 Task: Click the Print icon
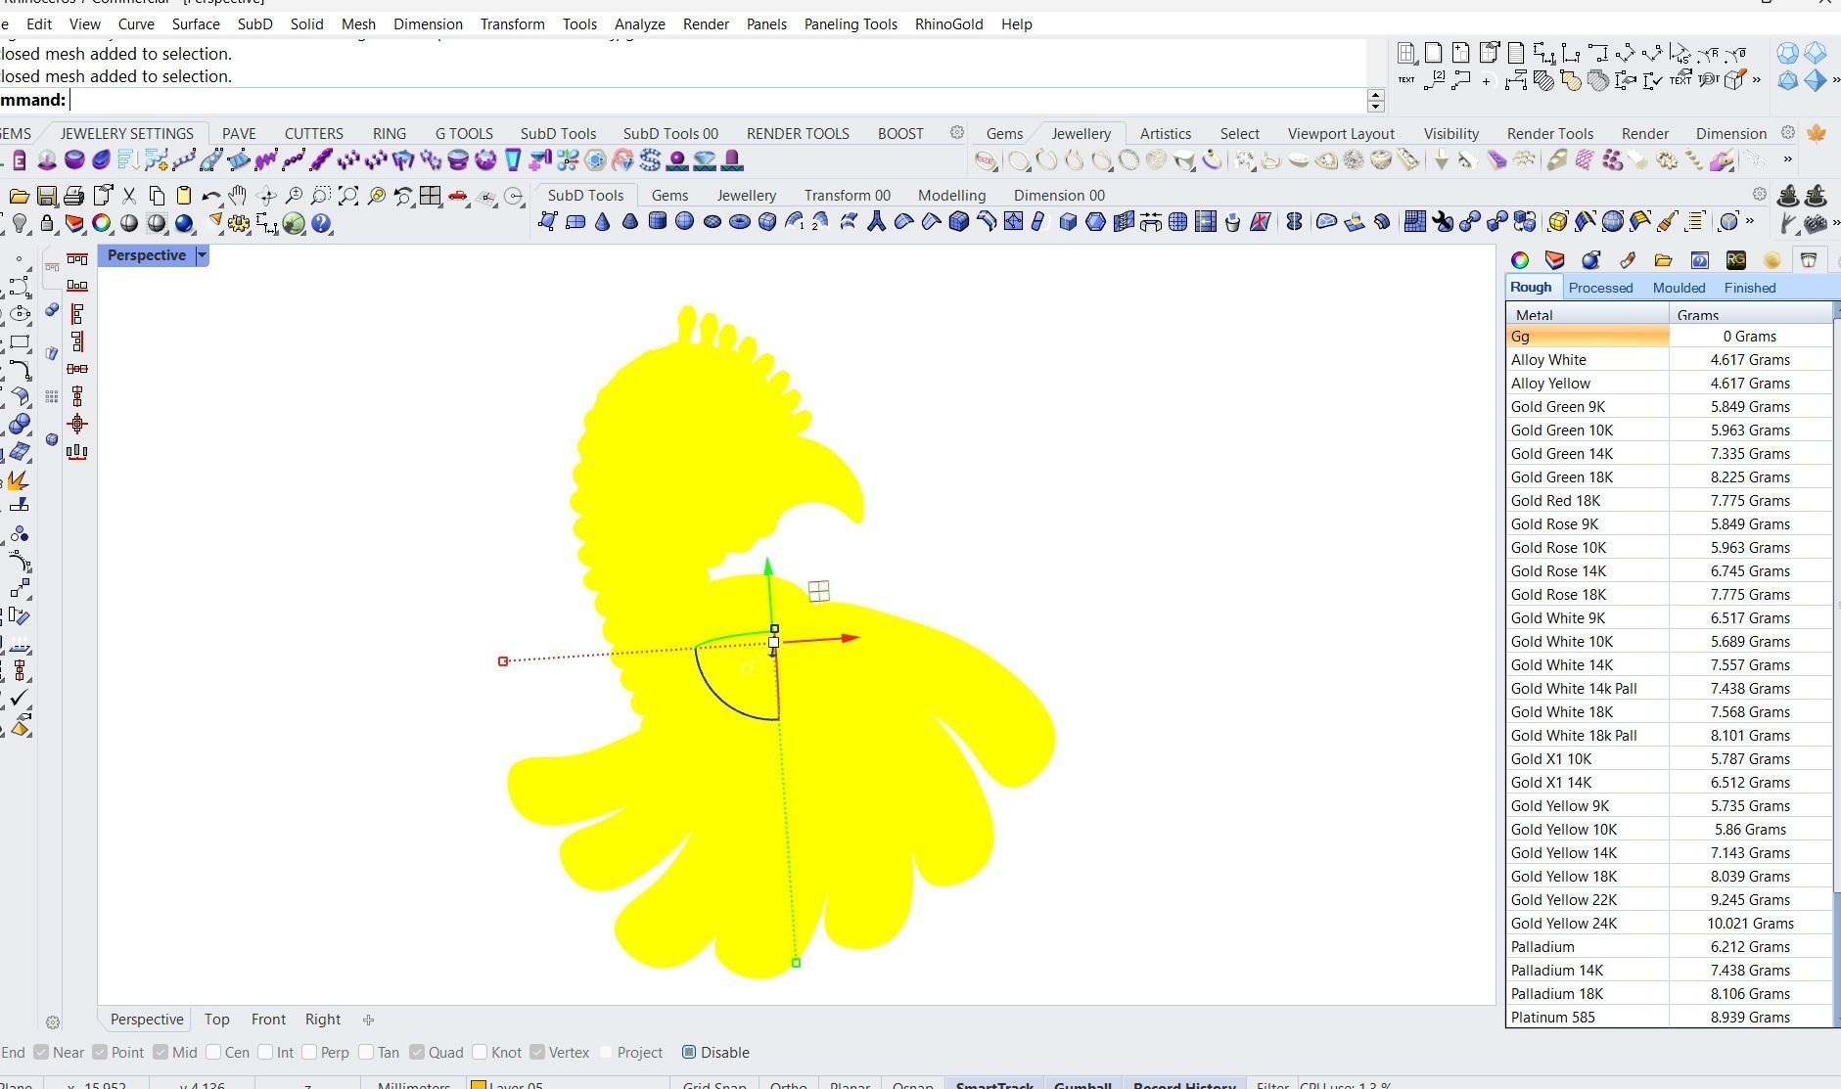[73, 197]
